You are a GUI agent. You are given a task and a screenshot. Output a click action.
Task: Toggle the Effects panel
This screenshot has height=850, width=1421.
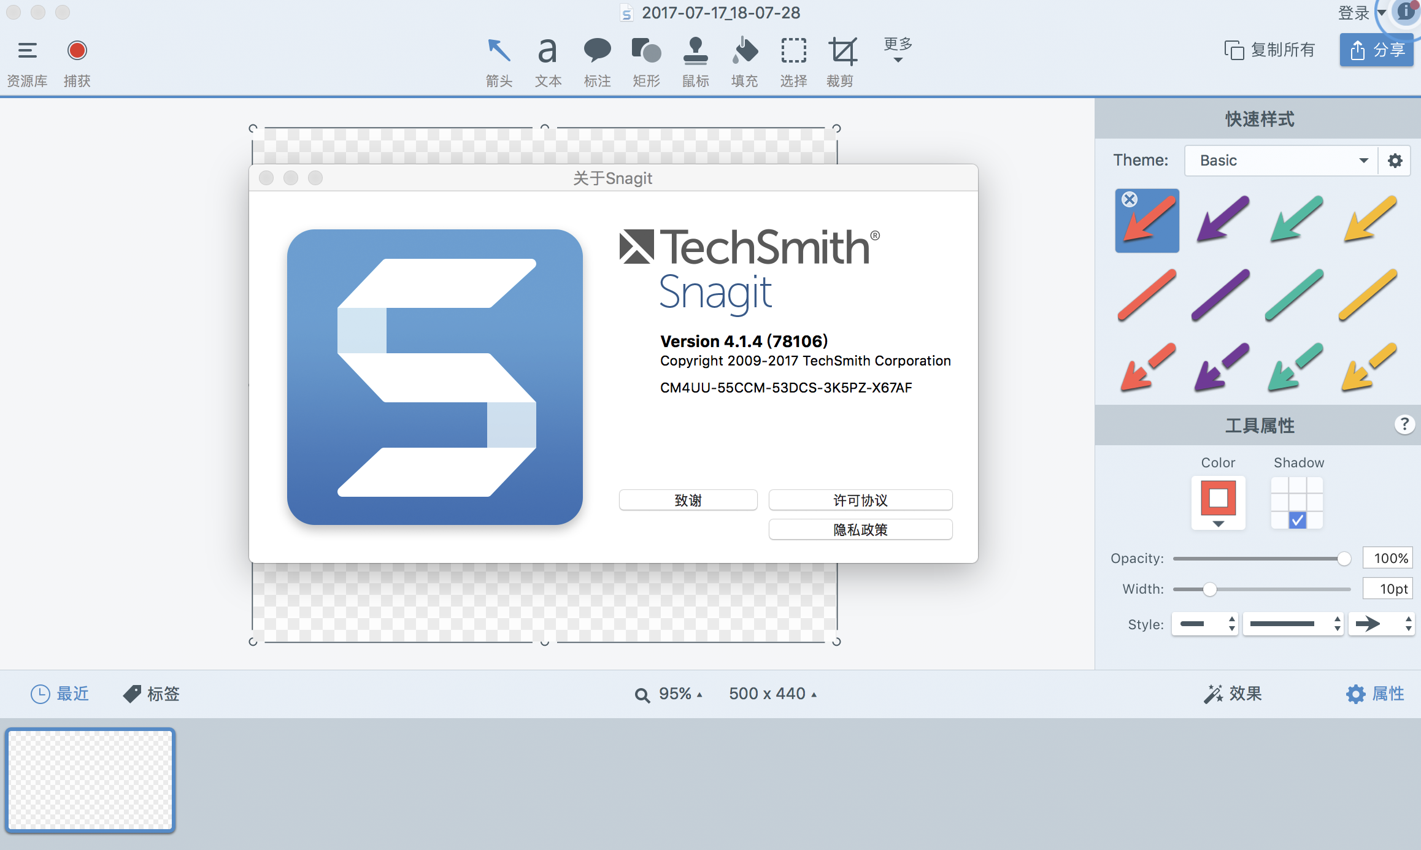point(1232,694)
